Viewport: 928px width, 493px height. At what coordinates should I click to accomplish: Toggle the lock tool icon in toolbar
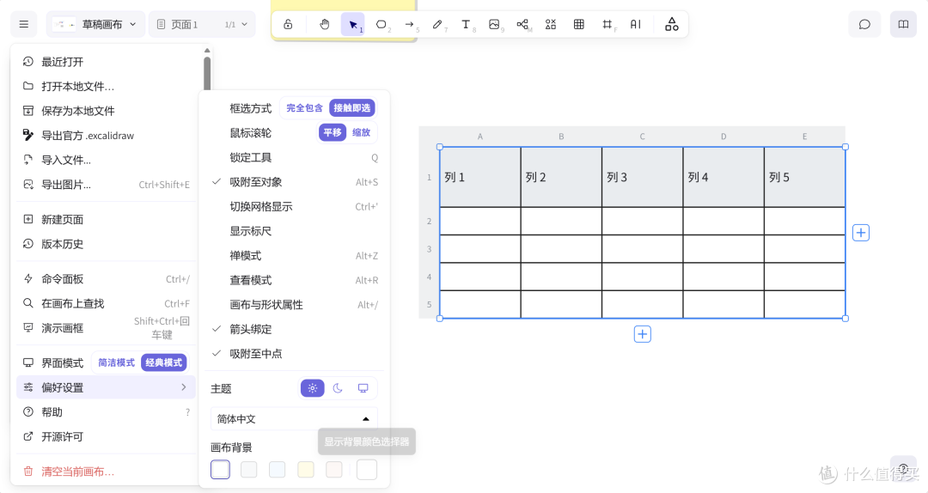(288, 24)
